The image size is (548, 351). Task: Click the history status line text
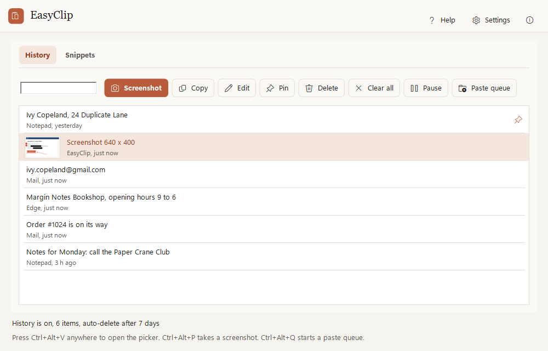(x=85, y=323)
